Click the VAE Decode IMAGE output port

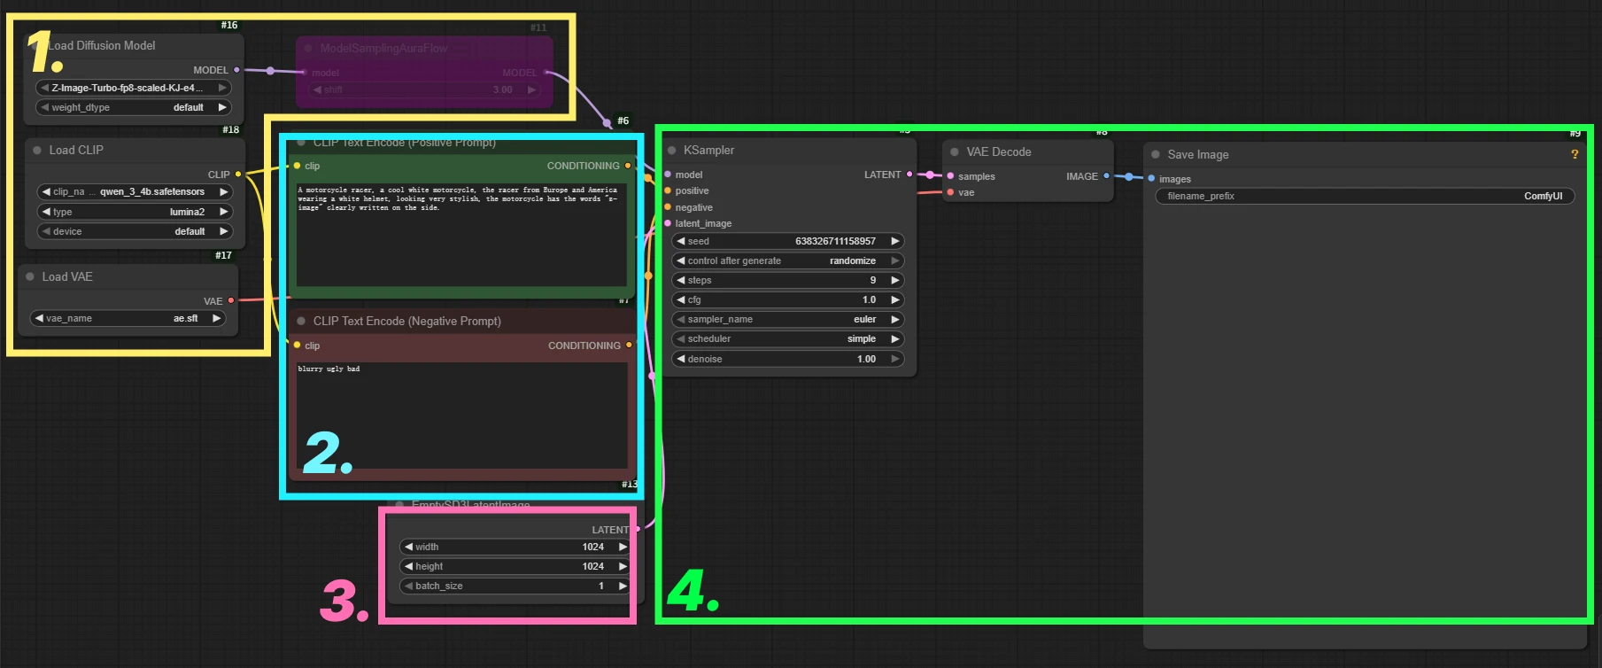[x=1106, y=176]
